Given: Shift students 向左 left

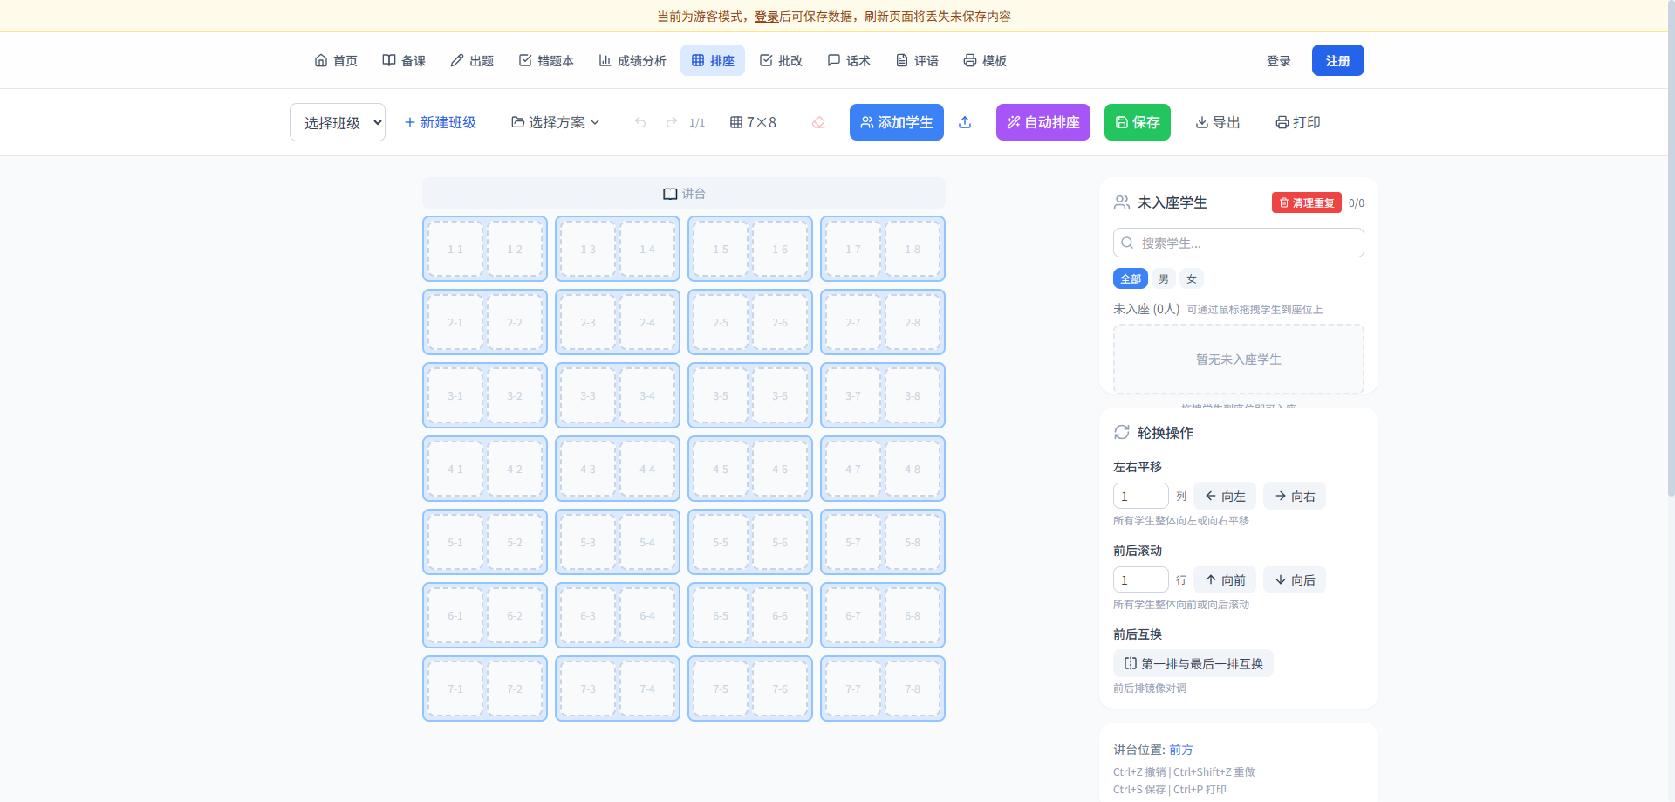Looking at the screenshot, I should pos(1225,496).
